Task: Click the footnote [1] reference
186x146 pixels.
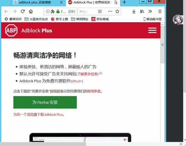Action: pos(101,73)
